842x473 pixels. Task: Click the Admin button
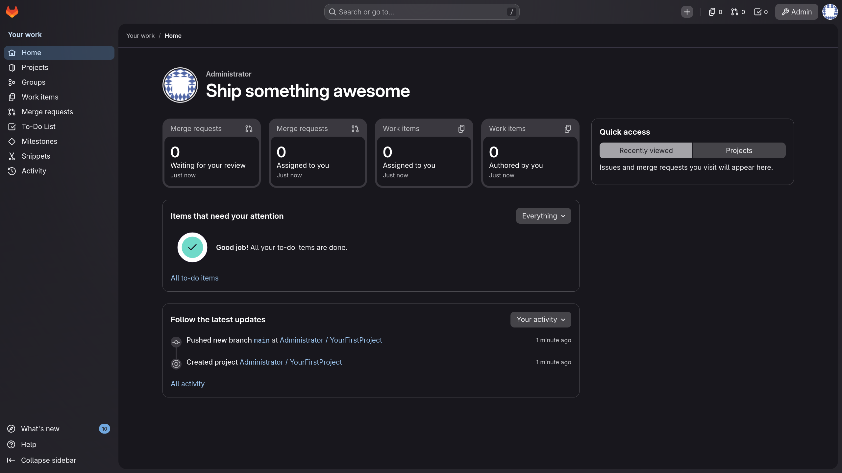click(796, 12)
